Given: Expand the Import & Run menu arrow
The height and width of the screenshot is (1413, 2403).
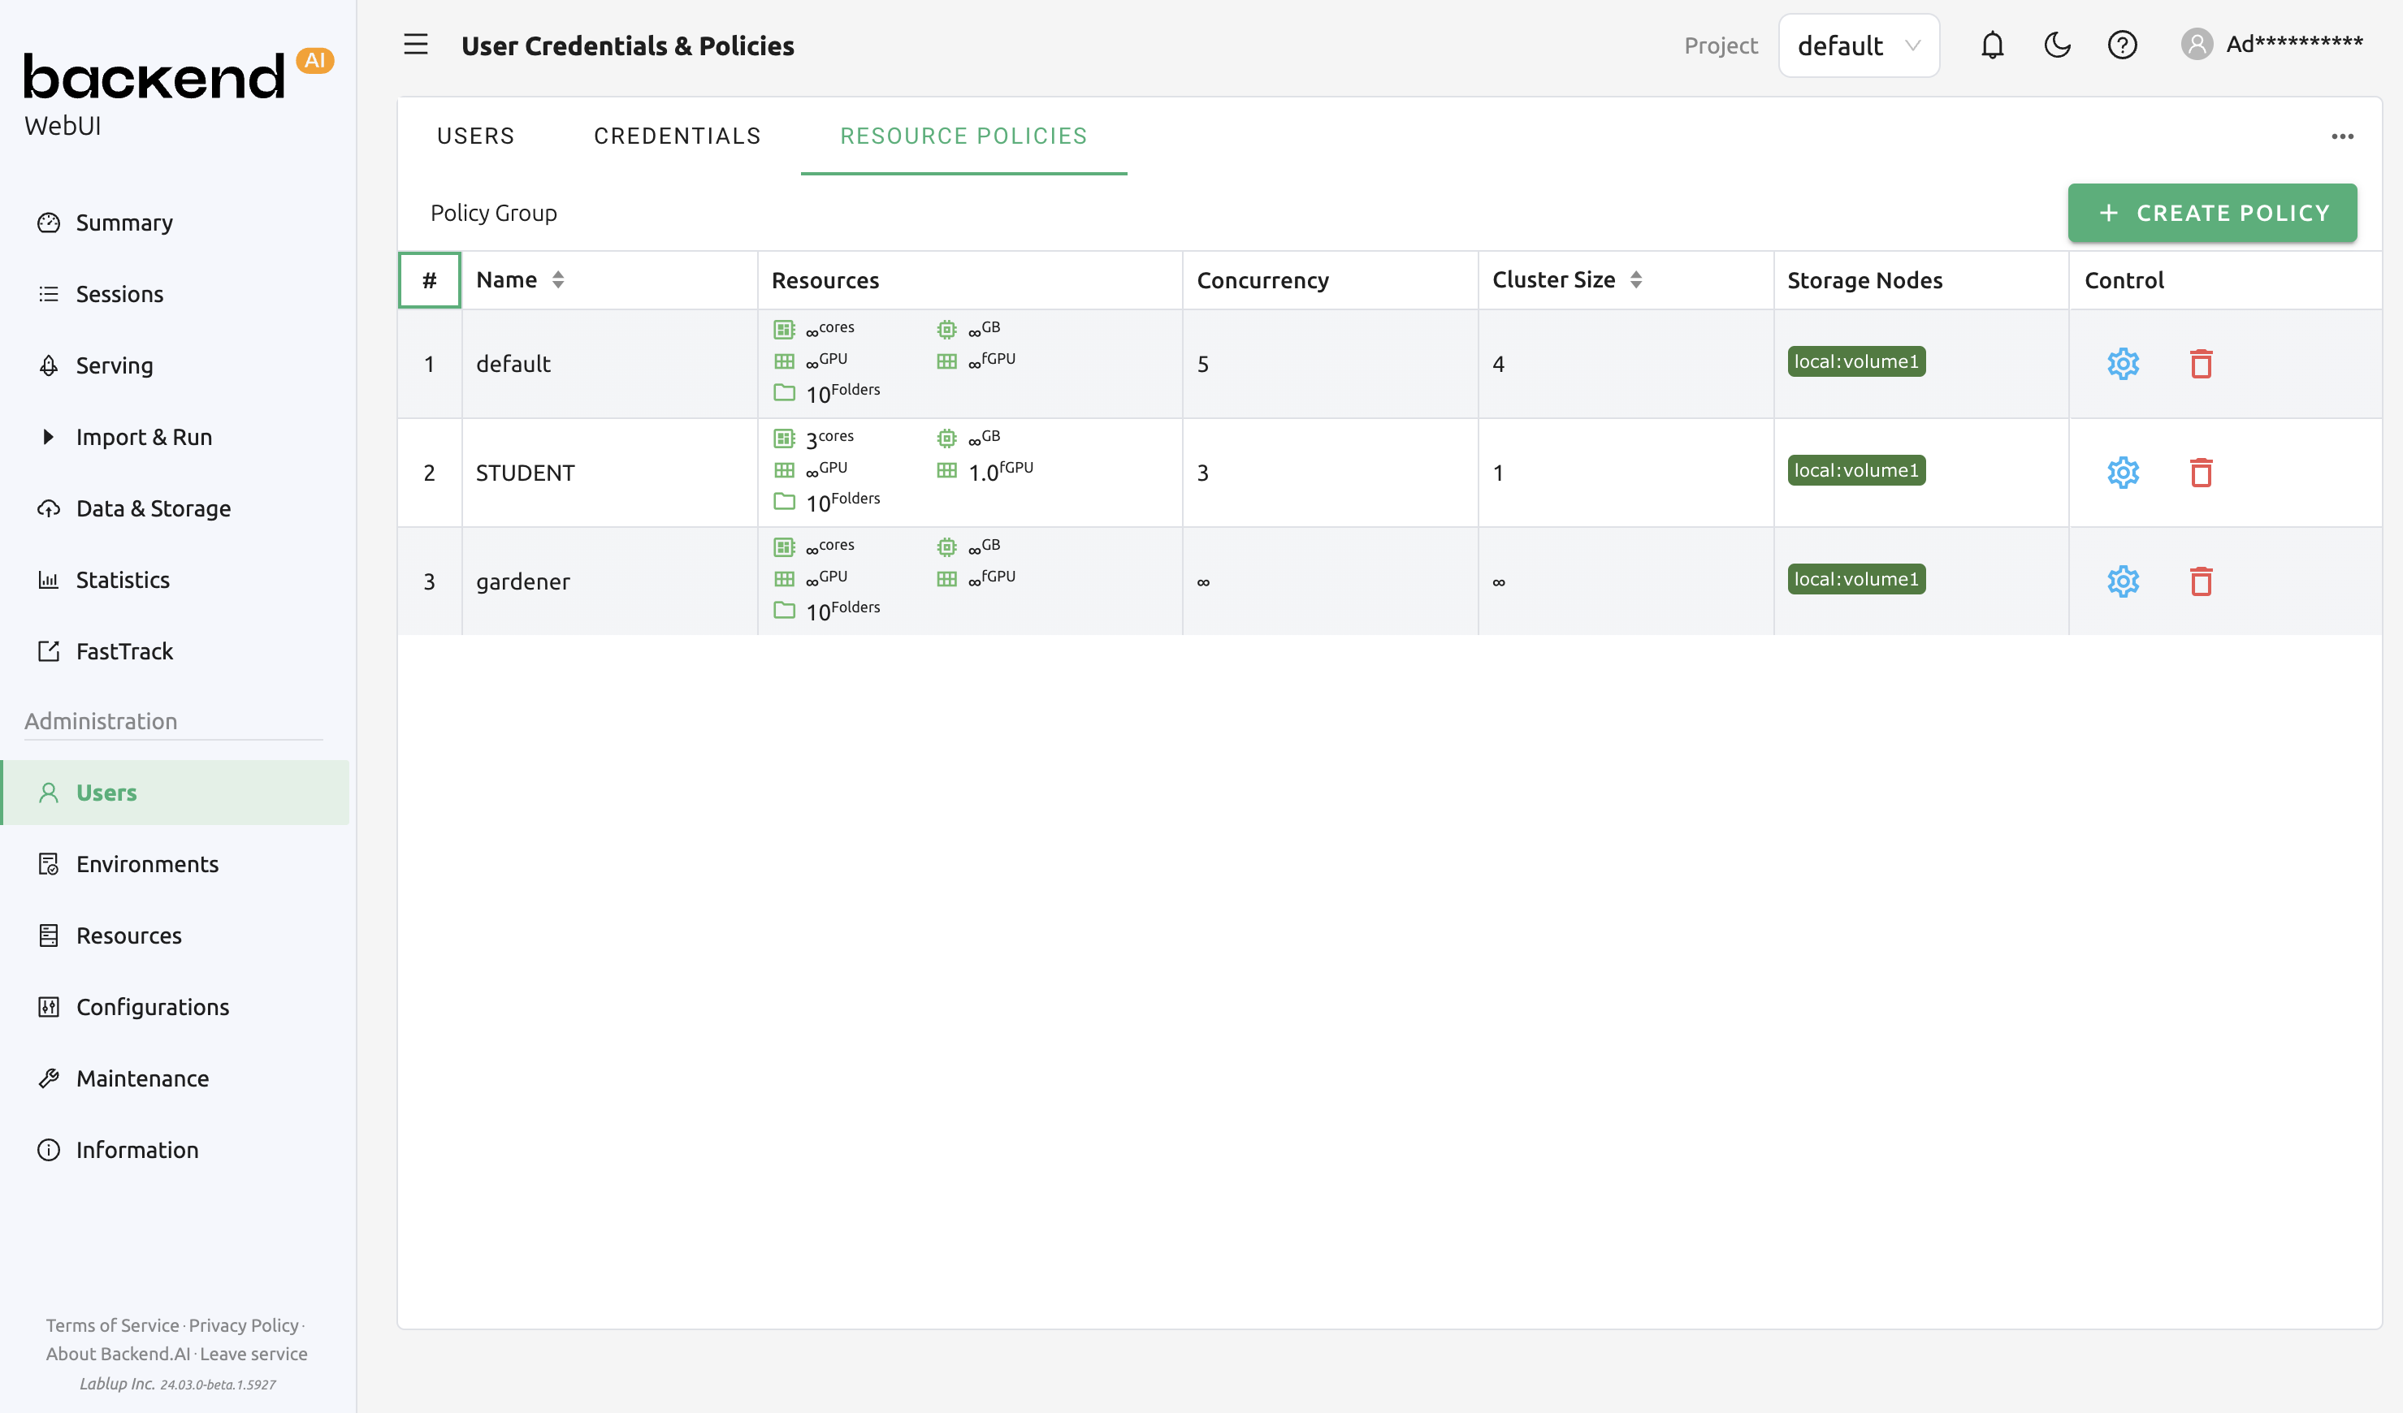Looking at the screenshot, I should (48, 437).
